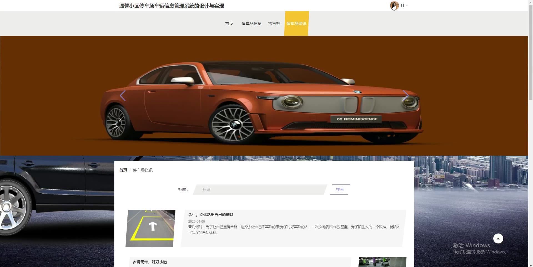533x267 pixels.
Task: Open the 首页 navigation tab
Action: (x=229, y=24)
